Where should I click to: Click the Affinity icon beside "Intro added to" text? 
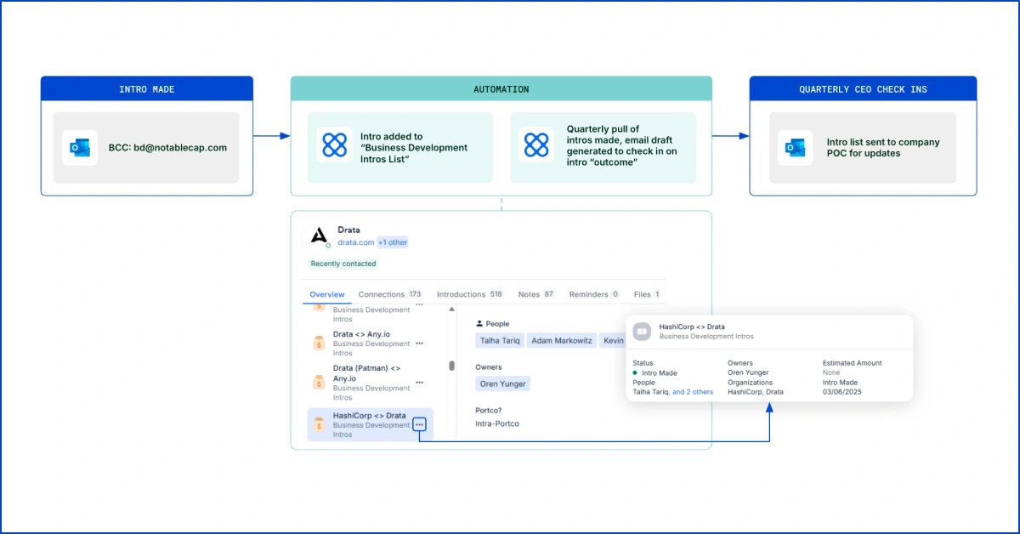click(x=334, y=145)
